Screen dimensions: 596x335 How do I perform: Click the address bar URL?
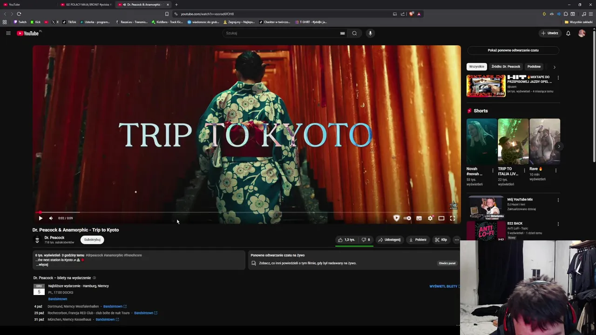pos(207,14)
